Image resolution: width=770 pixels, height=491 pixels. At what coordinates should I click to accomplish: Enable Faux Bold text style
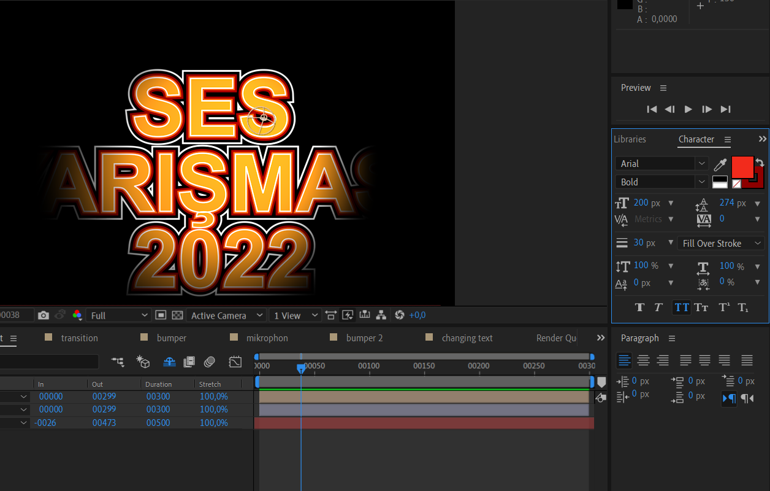[x=639, y=307]
